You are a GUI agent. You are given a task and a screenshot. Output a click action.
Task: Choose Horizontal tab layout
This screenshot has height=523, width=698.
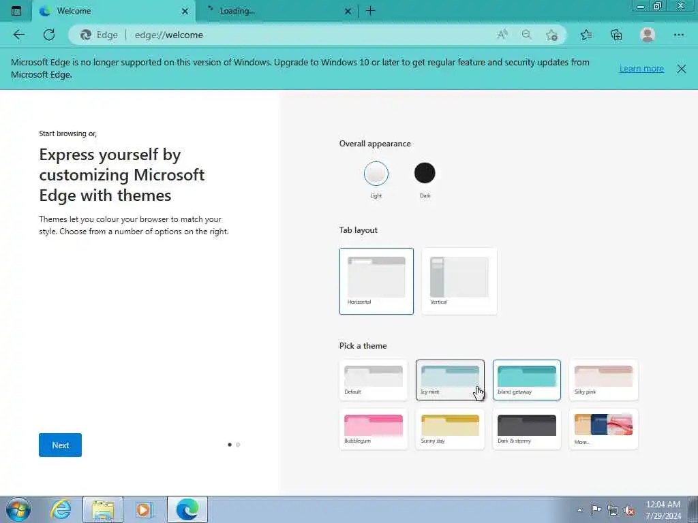[376, 281]
